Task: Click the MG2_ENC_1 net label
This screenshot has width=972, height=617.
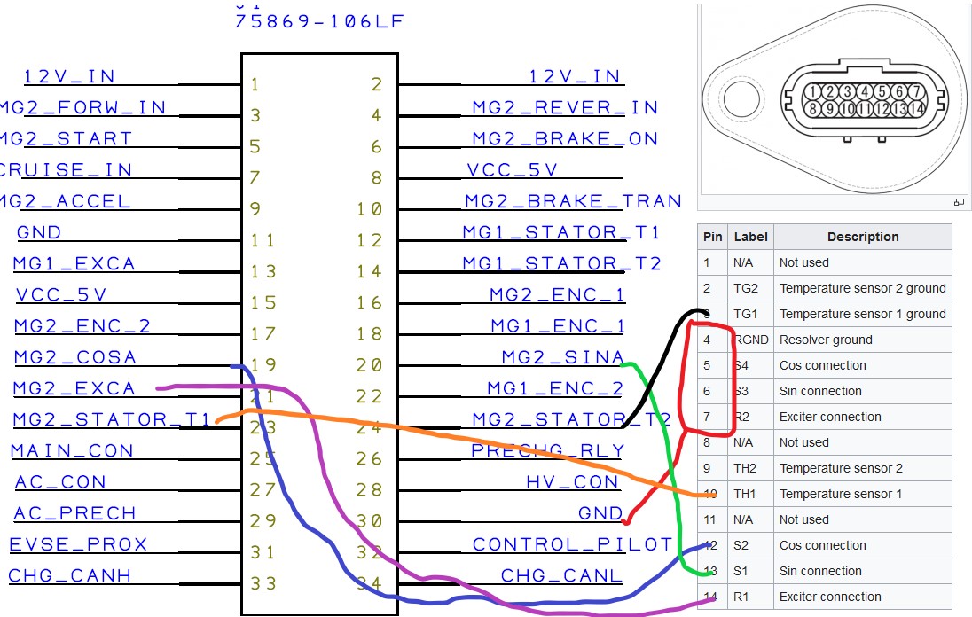Action: pos(557,294)
